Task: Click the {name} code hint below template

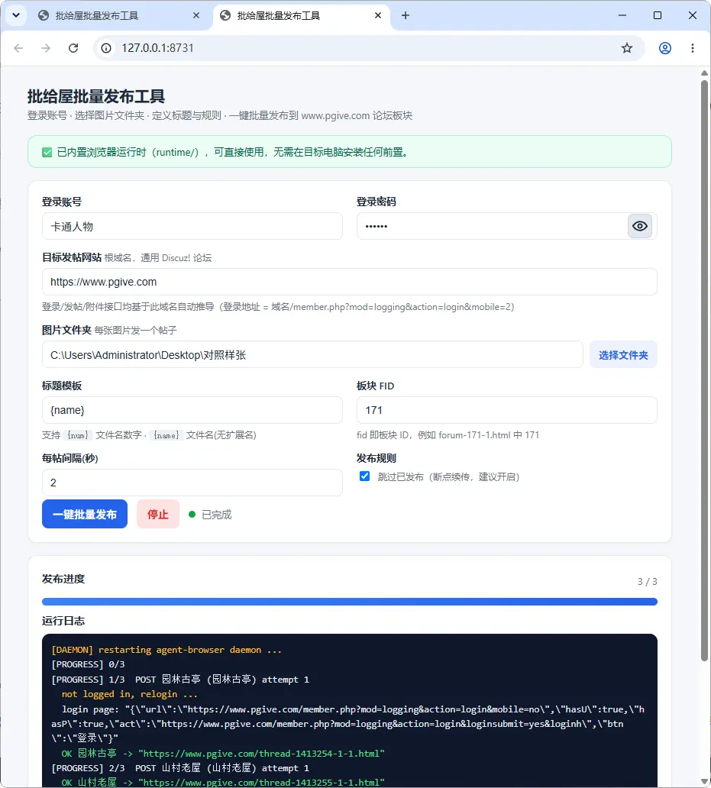Action: 166,435
